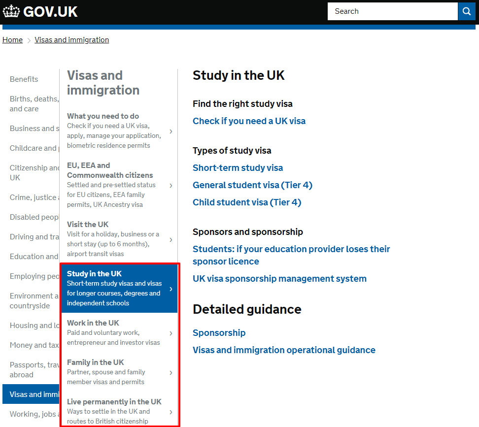Select the highlighted Study in the UK item
The height and width of the screenshot is (427, 479).
[119, 289]
